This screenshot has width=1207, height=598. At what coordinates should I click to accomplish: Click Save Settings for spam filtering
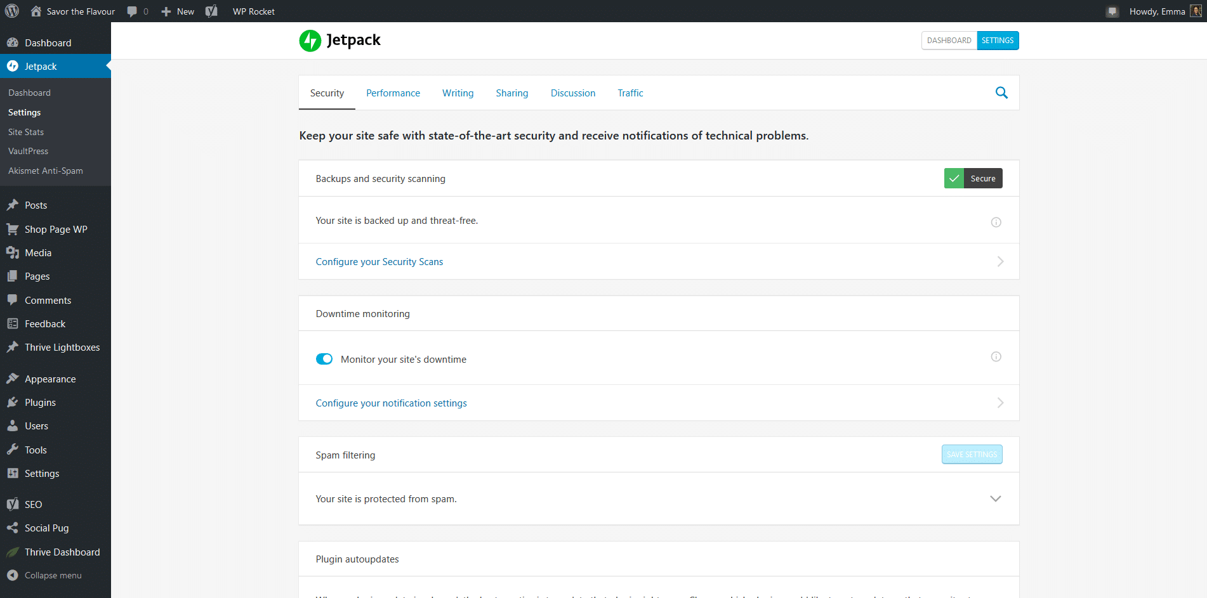(x=972, y=454)
